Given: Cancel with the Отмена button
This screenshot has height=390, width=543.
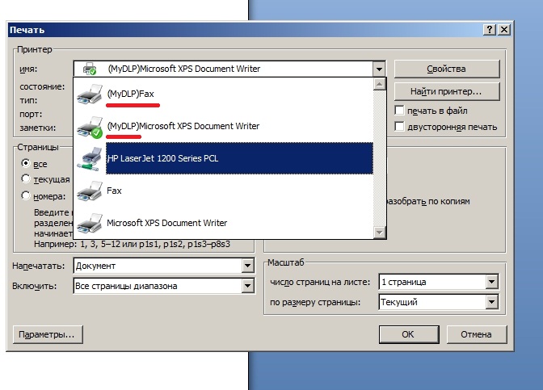Looking at the screenshot, I should 477,334.
